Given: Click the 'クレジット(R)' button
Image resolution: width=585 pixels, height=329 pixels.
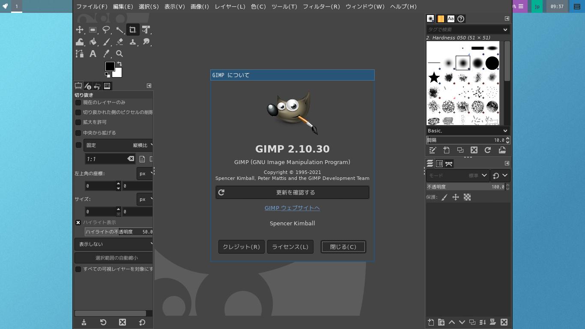Looking at the screenshot, I should 242,247.
